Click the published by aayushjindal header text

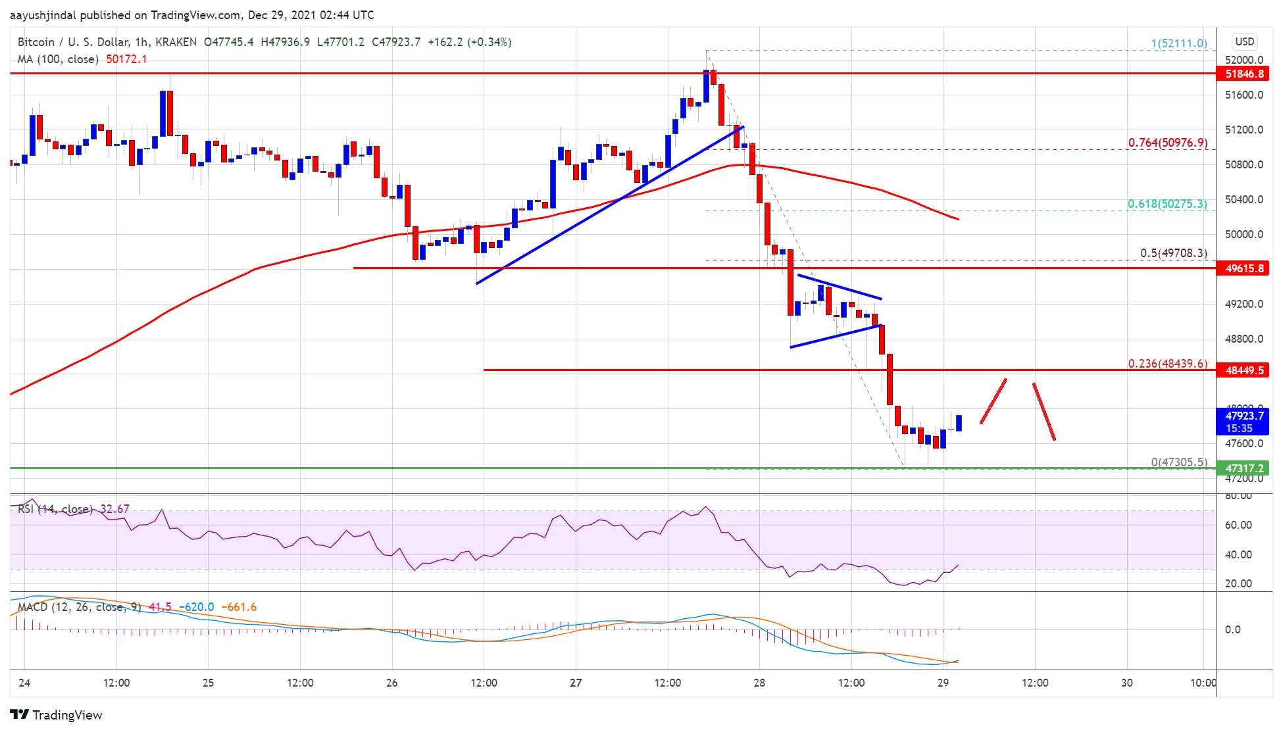tap(192, 14)
